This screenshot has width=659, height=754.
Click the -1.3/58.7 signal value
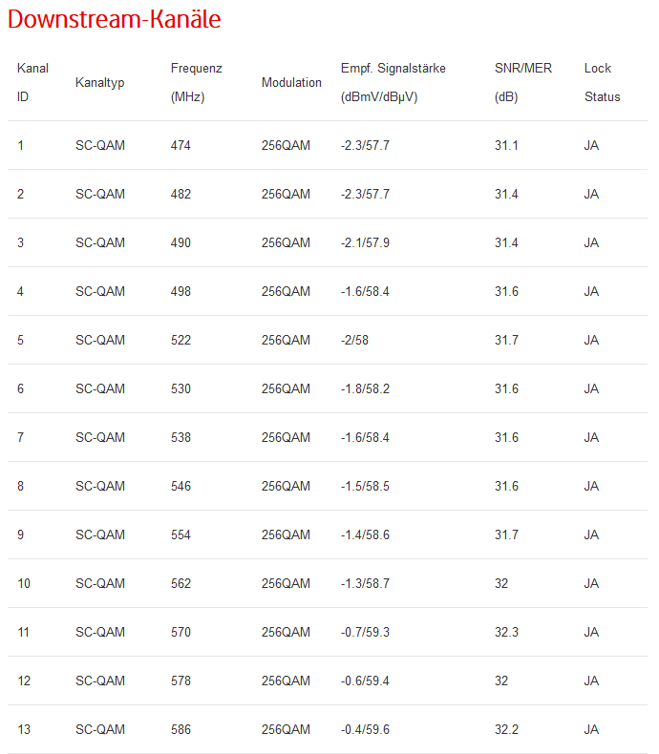365,584
